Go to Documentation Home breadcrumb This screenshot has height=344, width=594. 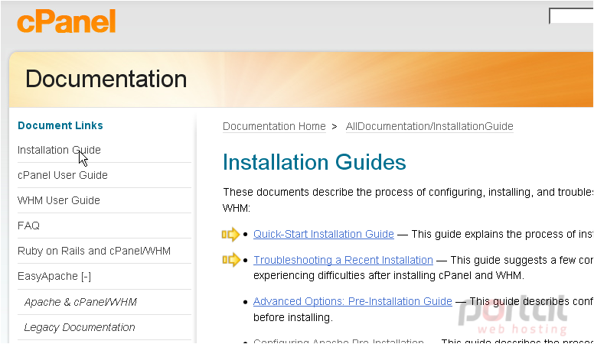point(274,126)
